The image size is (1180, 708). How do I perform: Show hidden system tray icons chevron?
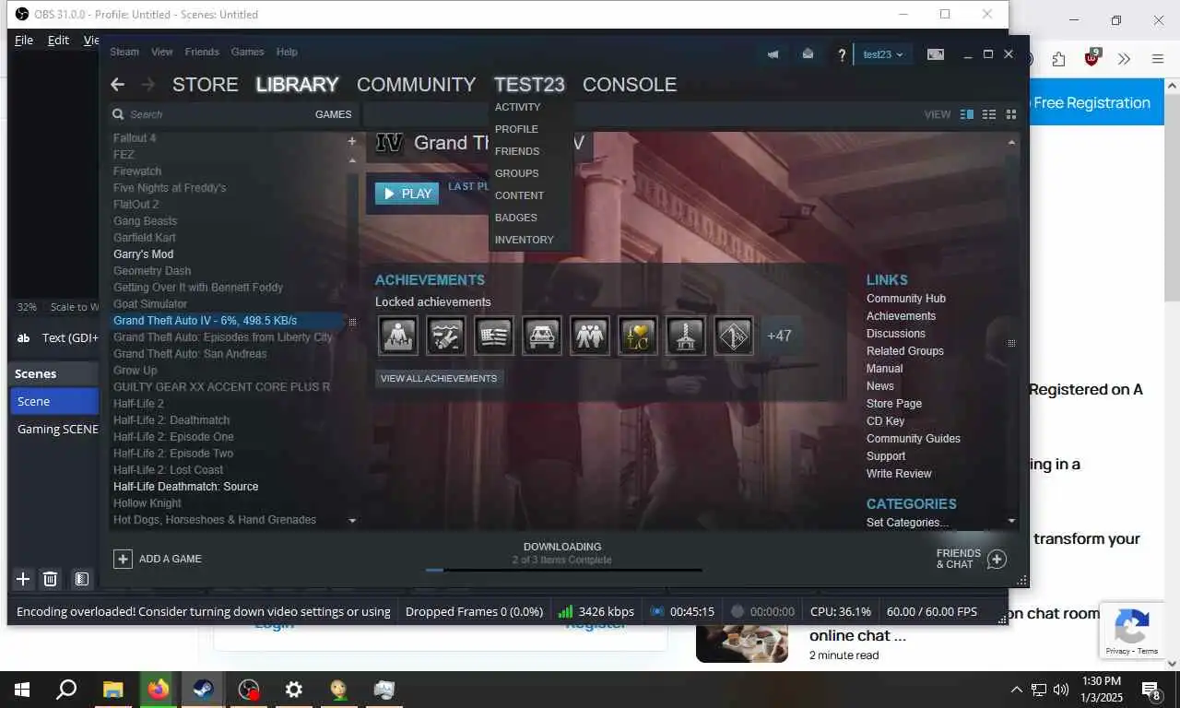(x=1016, y=690)
